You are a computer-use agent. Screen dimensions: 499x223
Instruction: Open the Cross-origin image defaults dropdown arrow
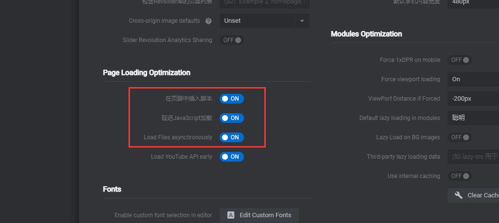pyautogui.click(x=302, y=21)
